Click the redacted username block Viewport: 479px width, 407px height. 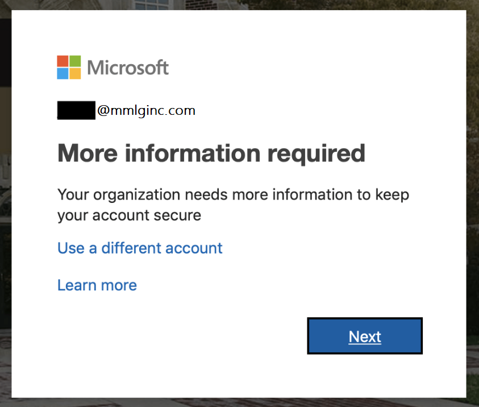point(76,110)
